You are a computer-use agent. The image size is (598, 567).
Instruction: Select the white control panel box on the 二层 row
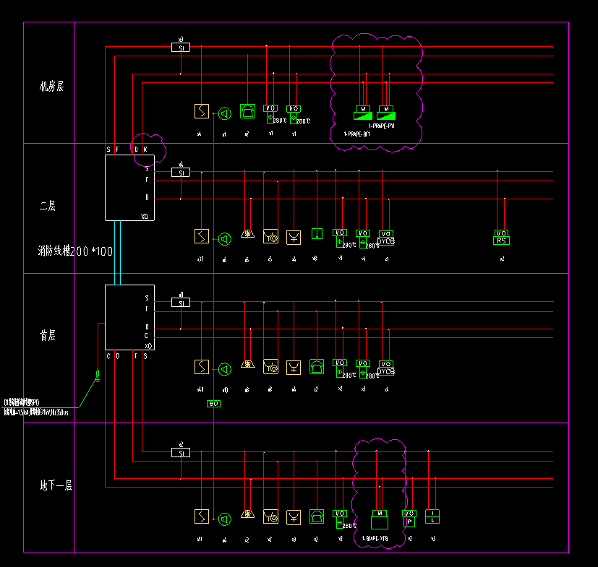(129, 188)
